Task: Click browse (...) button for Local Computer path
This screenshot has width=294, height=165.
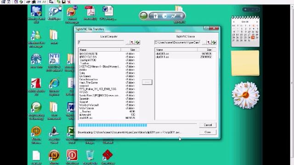Action: (128, 43)
